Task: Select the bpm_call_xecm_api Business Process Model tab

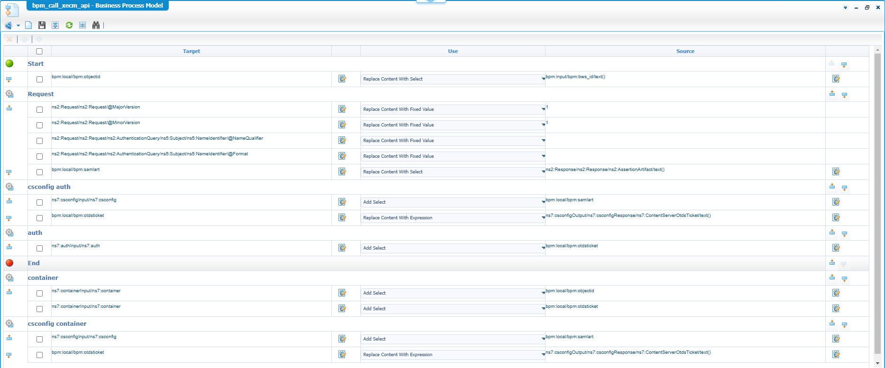Action: pos(97,6)
